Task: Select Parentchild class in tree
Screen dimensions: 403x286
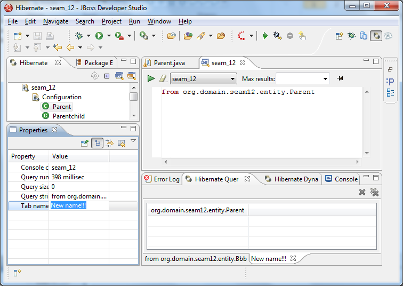Action: pos(69,116)
